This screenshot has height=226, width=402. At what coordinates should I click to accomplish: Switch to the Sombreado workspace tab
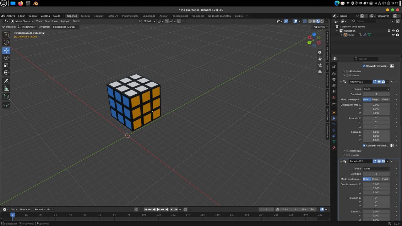(x=149, y=16)
